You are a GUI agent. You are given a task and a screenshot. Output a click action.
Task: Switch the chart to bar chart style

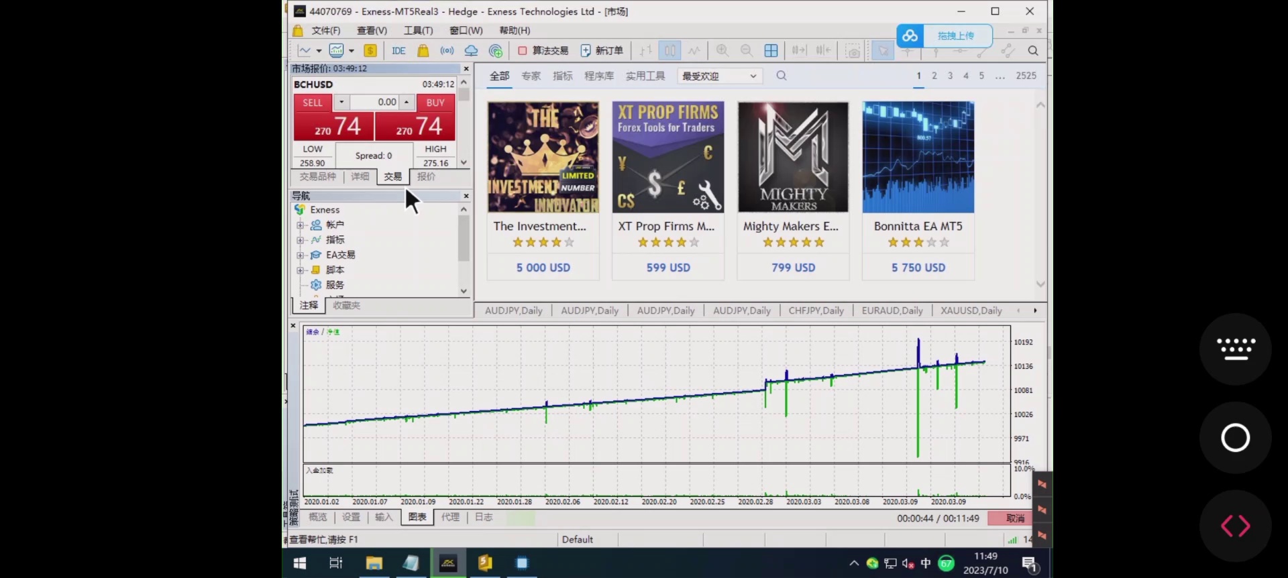click(x=646, y=51)
